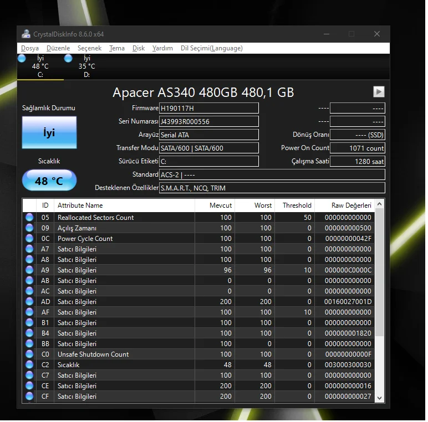Select the Sıcaklık attribute name in row C2
This screenshot has width=428, height=422.
69,365
